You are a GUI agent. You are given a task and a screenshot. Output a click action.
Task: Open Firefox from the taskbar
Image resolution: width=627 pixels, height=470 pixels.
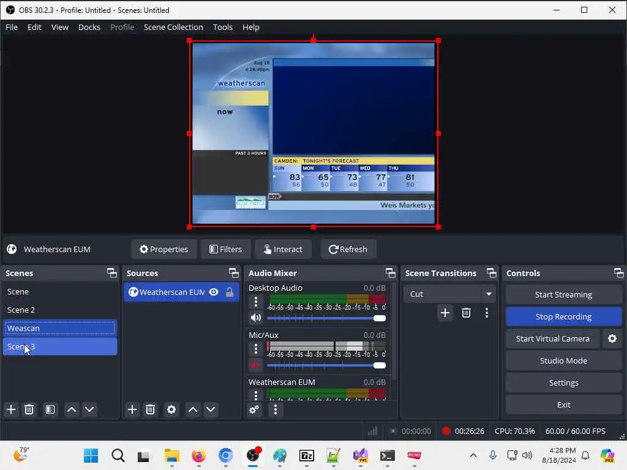point(199,455)
